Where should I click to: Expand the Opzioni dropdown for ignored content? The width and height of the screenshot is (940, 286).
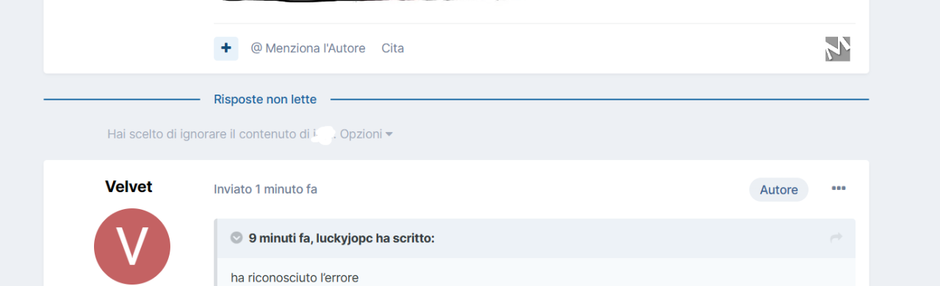(x=366, y=134)
